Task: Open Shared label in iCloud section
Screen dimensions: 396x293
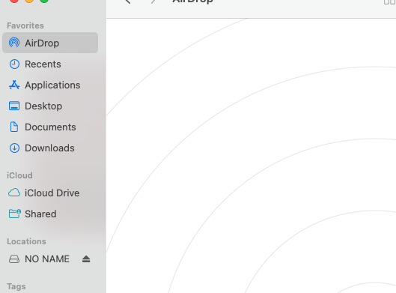Action: (x=40, y=214)
